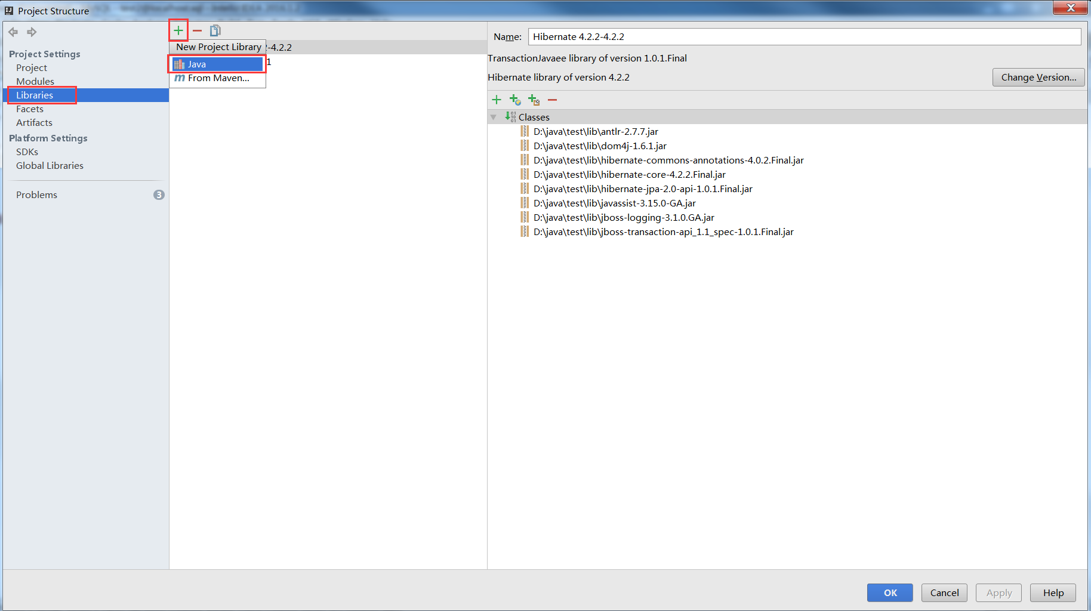Image resolution: width=1091 pixels, height=611 pixels.
Task: Add classes root with green plus
Action: tap(497, 100)
